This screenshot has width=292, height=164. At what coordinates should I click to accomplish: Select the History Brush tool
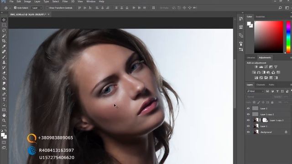[4, 68]
